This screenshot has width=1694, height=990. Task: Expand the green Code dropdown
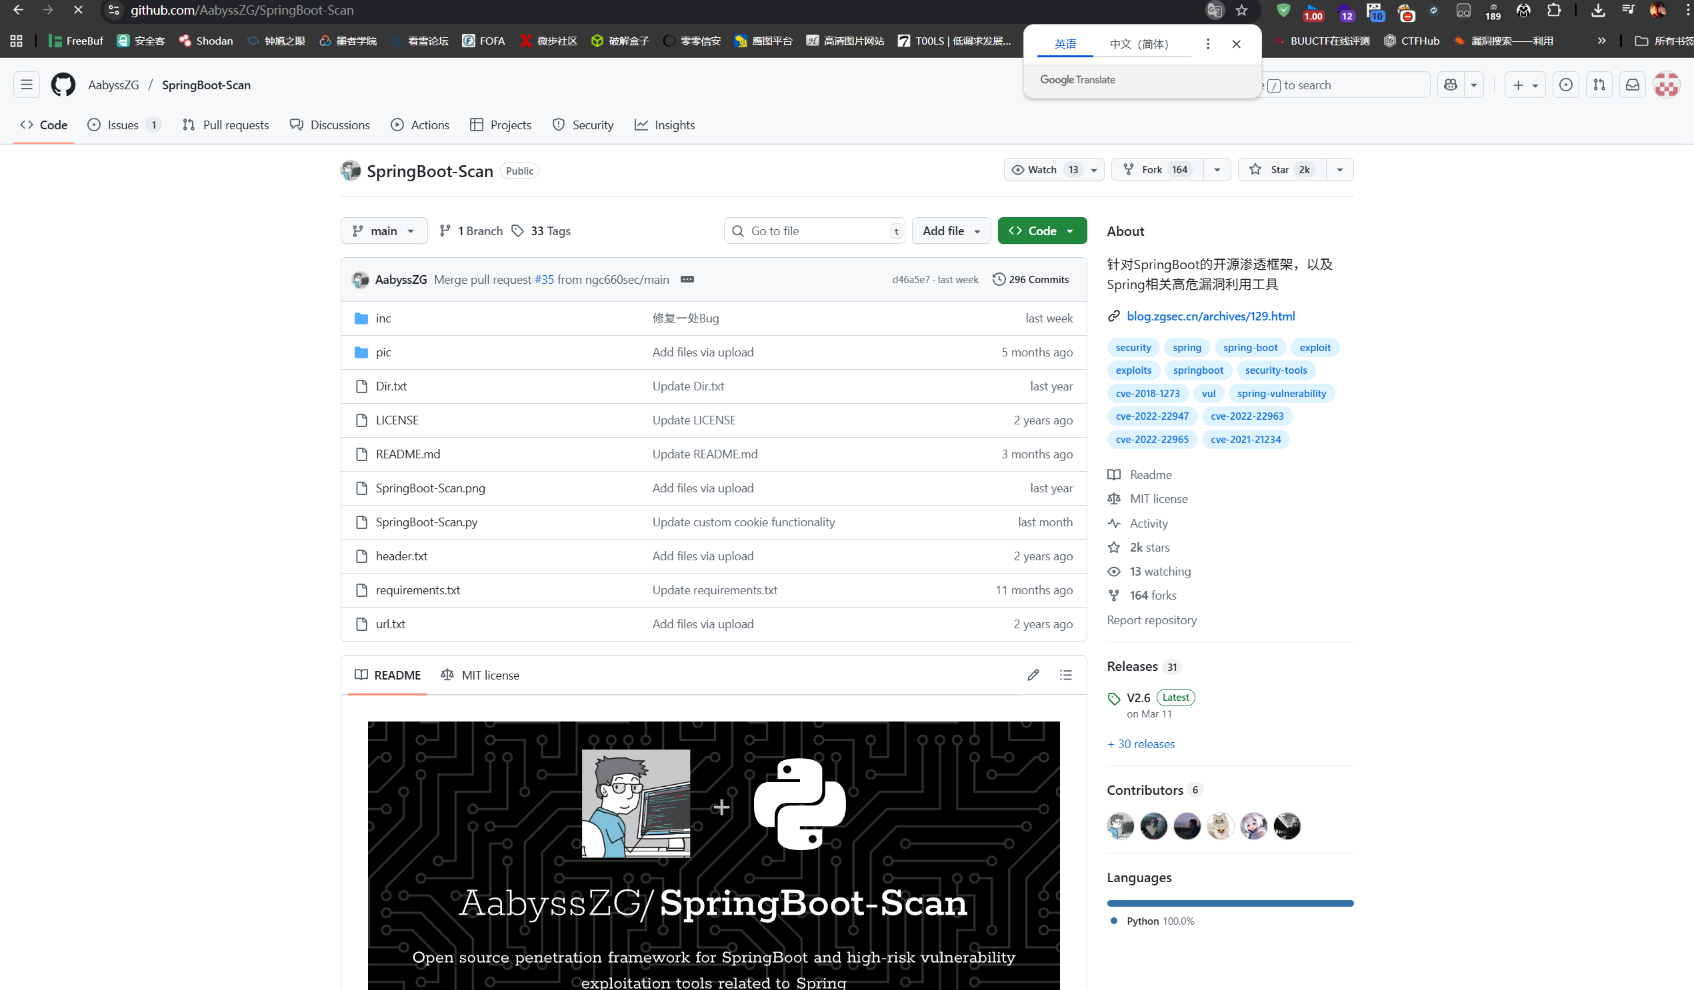tap(1042, 231)
